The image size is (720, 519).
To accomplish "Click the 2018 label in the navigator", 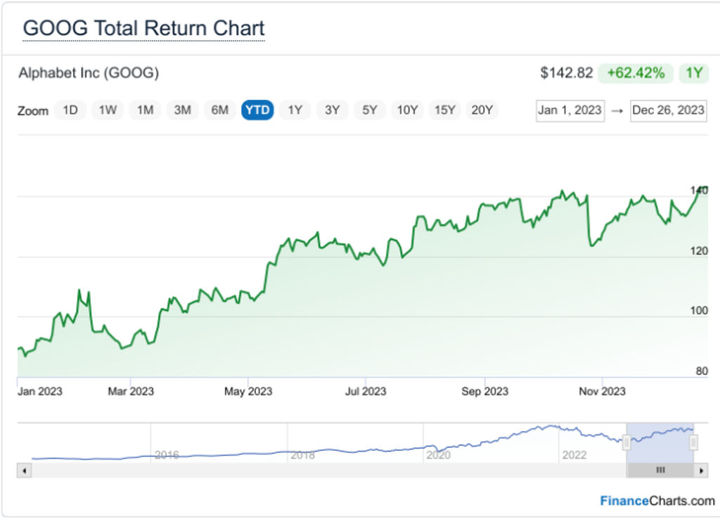I will (x=302, y=455).
